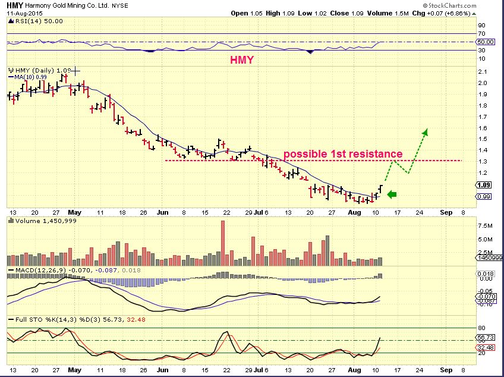Click the 1.8 price axis label
The width and height of the screenshot is (504, 377).
pos(483,105)
